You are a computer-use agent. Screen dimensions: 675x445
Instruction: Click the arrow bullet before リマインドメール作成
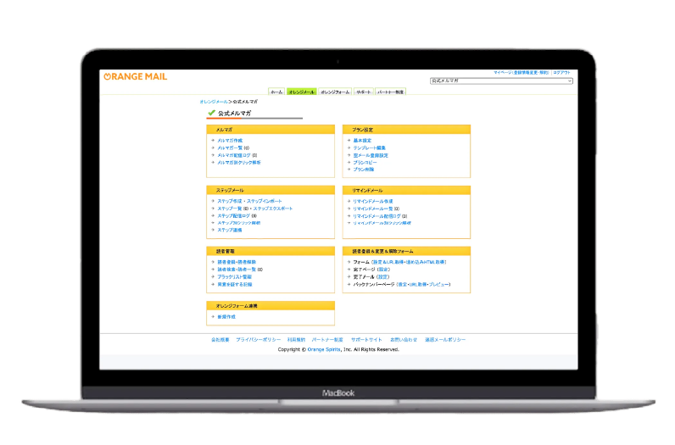point(349,201)
